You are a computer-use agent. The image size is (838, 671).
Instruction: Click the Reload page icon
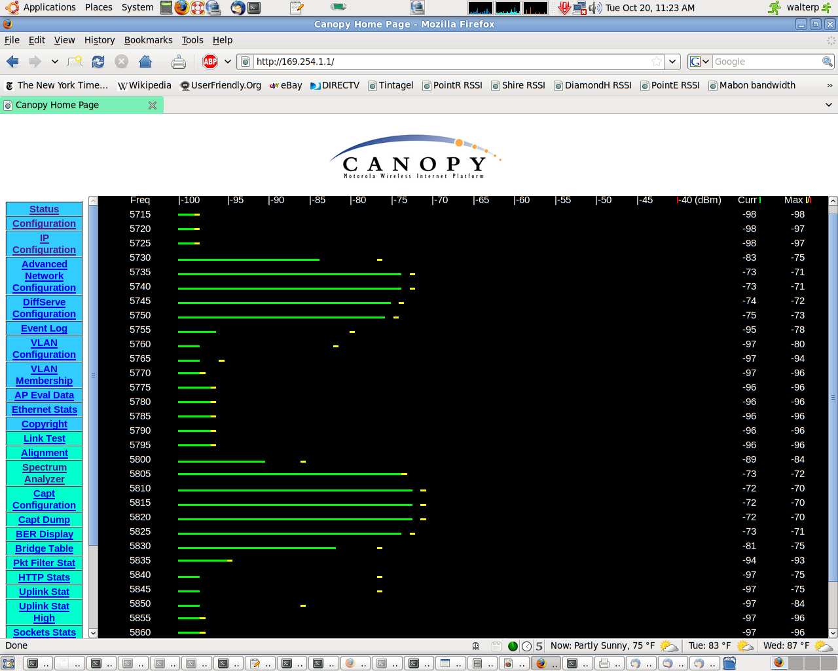98,62
